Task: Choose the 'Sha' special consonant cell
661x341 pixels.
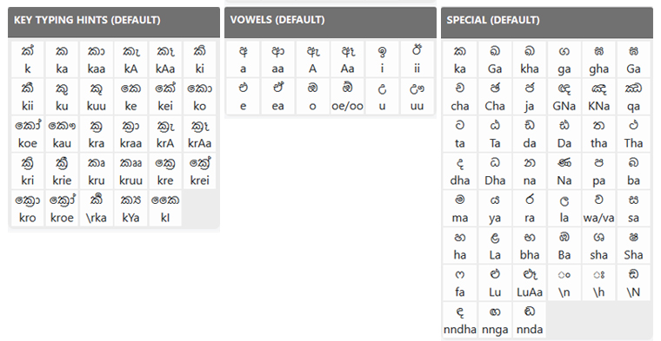Action: pyautogui.click(x=633, y=246)
